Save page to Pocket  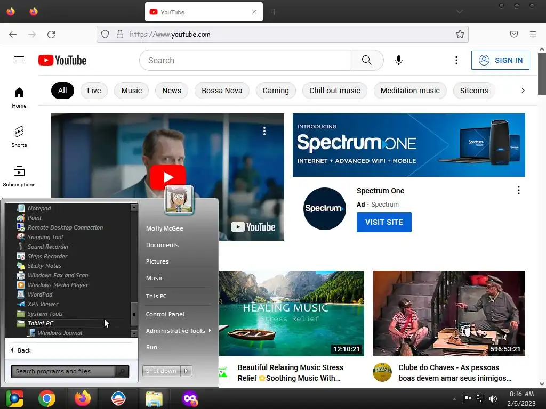[513, 34]
